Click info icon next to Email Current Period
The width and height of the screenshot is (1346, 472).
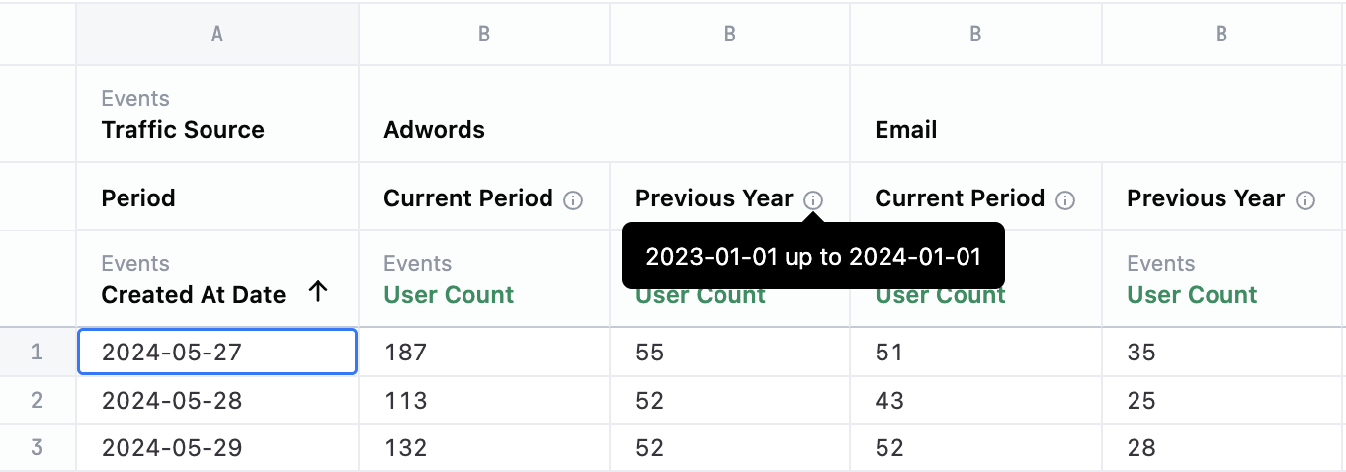[1065, 200]
